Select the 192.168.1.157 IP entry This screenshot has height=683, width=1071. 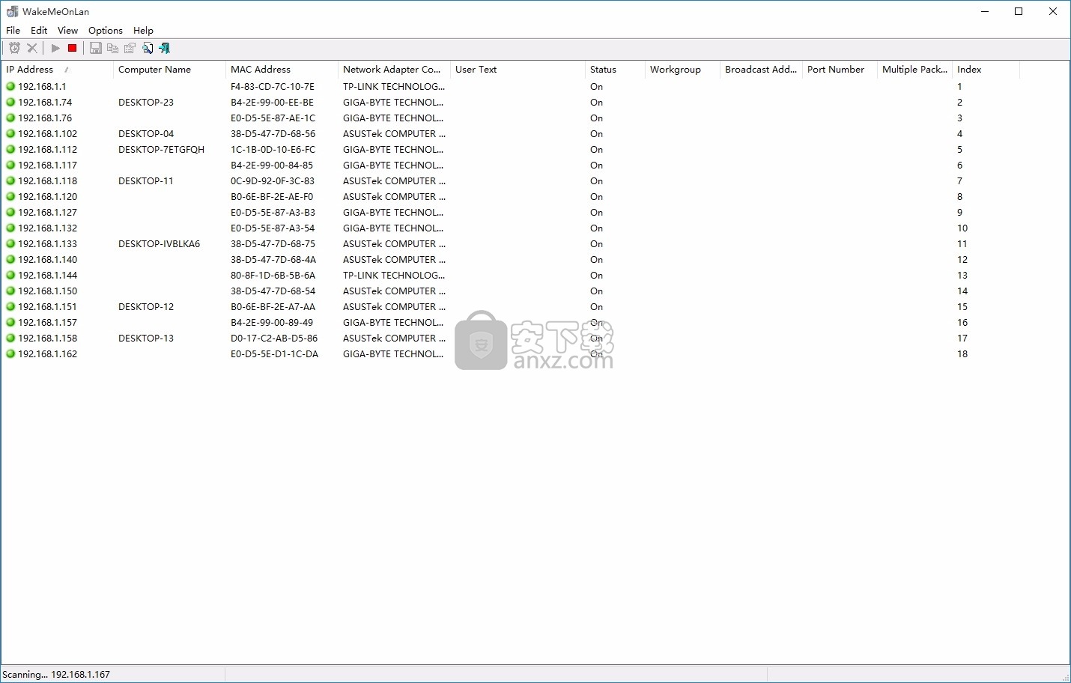[47, 322]
